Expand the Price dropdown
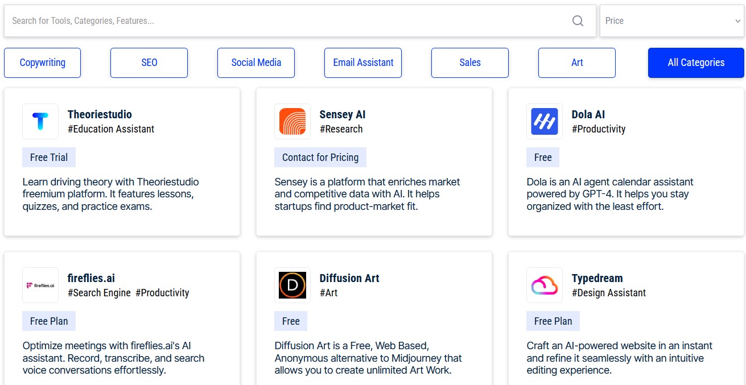The width and height of the screenshot is (746, 385). [672, 21]
